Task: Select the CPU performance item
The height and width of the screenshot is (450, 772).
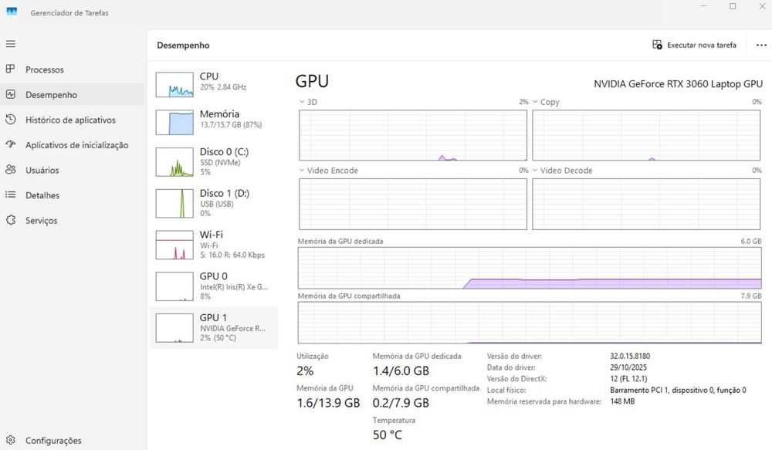Action: pos(214,84)
